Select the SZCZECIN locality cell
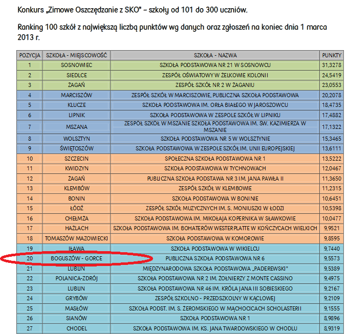 (76, 159)
